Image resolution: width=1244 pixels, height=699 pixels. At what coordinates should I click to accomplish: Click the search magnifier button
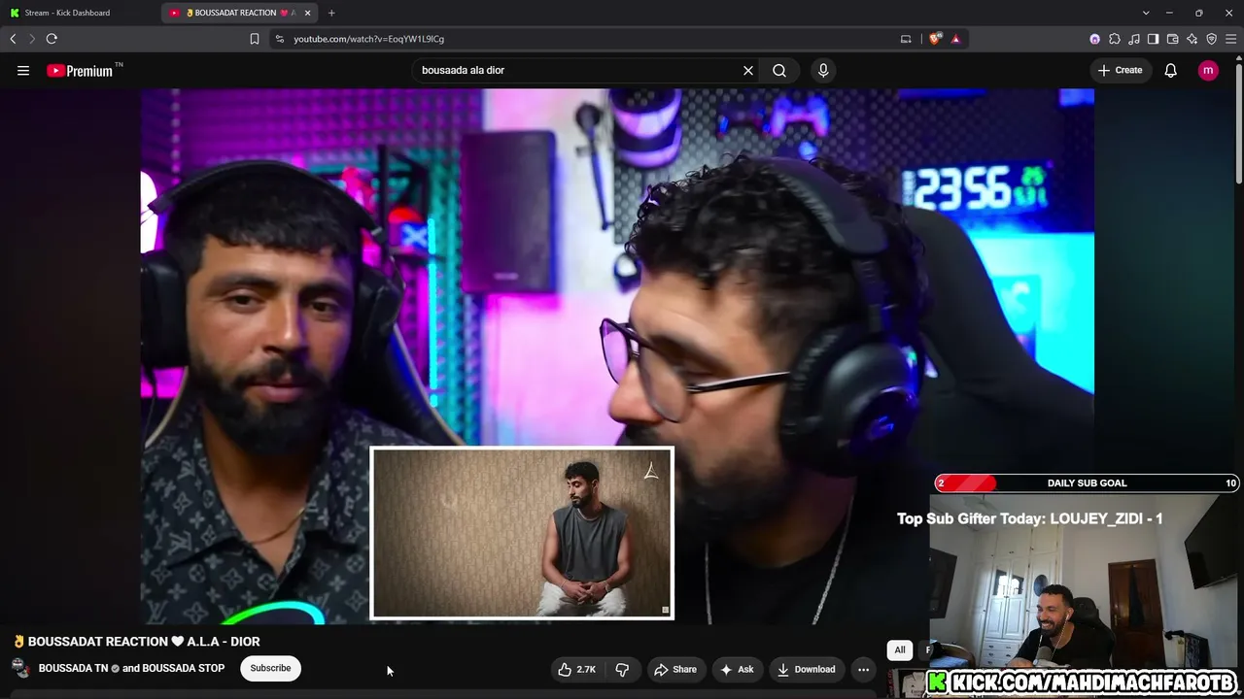(x=779, y=70)
